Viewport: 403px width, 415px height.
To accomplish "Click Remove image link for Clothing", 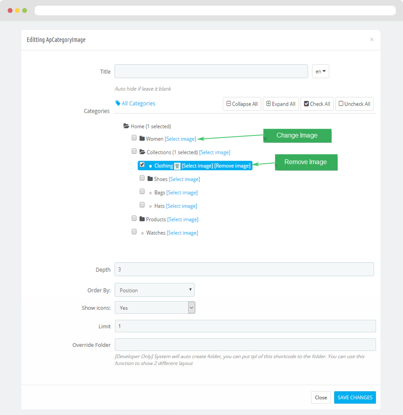I will pyautogui.click(x=232, y=166).
